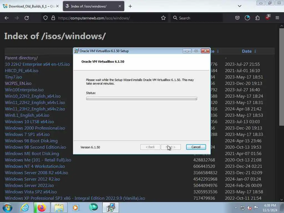Download Windows 7 SP1 x64.iso
Screen dimensions: 284x213
click(27, 135)
